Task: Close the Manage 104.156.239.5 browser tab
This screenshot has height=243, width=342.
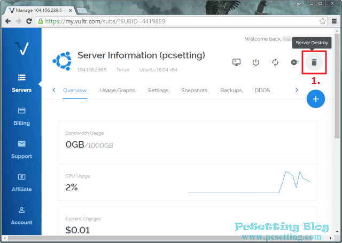Action: (x=71, y=10)
